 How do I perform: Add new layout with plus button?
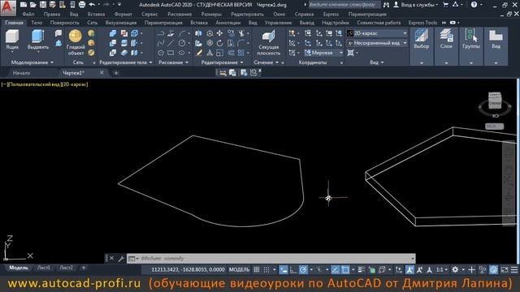click(84, 268)
